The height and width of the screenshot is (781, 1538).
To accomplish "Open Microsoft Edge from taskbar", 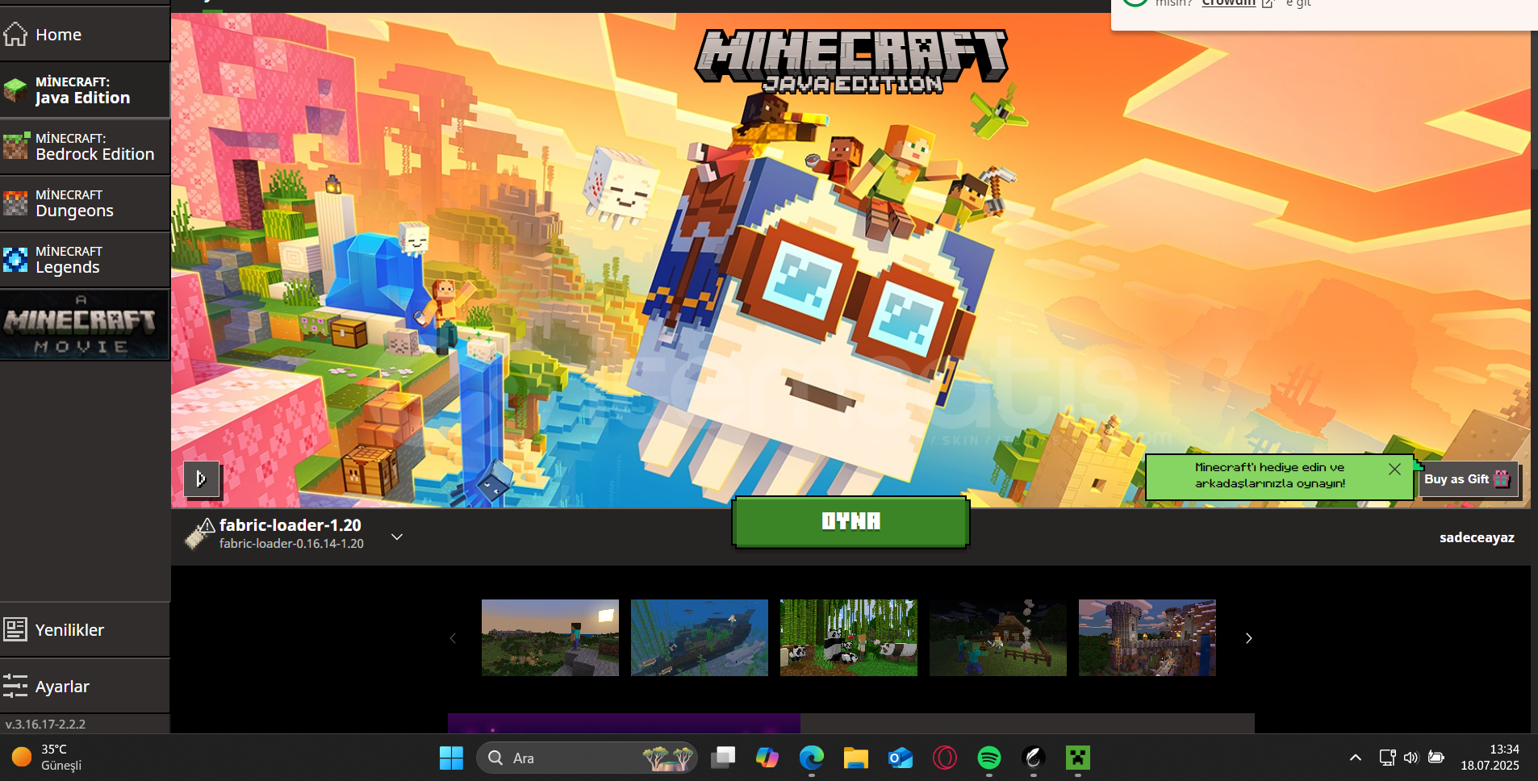I will pos(812,758).
